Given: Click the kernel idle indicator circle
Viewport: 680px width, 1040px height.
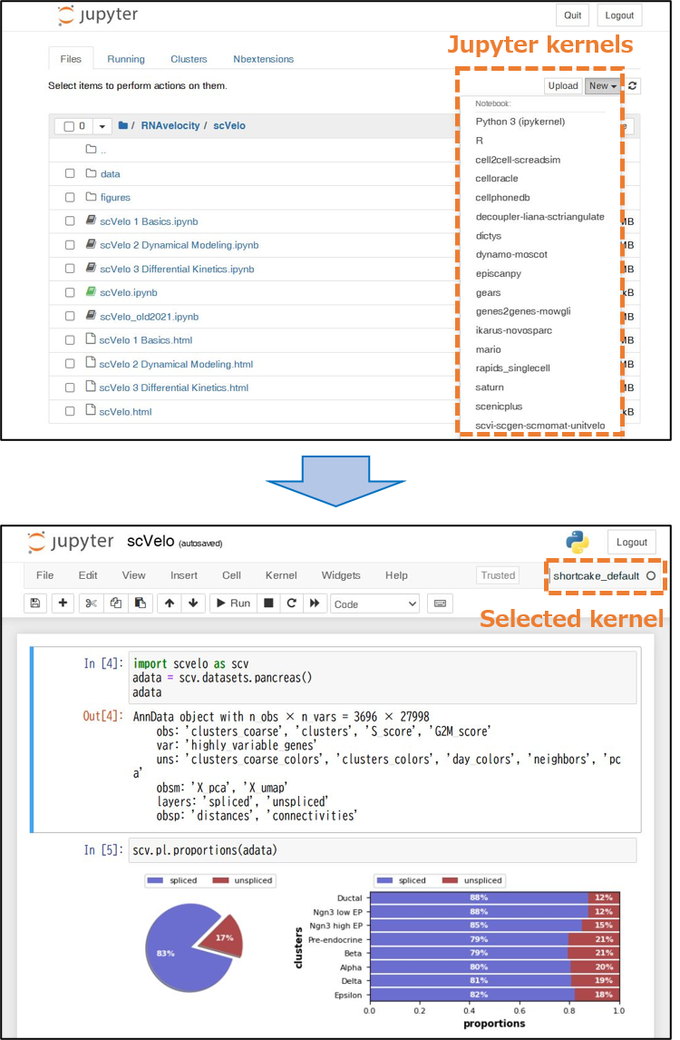Looking at the screenshot, I should [x=651, y=575].
